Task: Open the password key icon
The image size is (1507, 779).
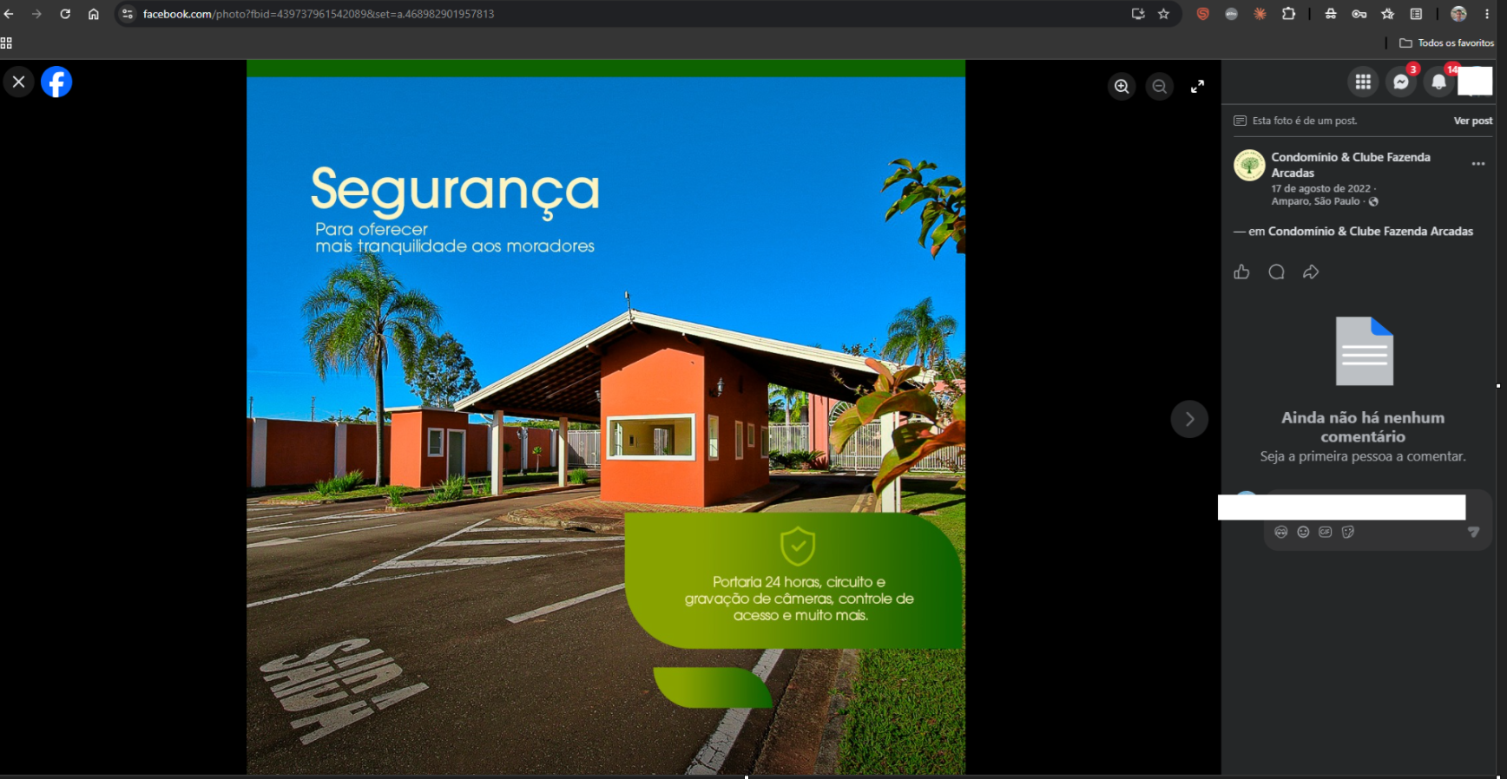Action: [x=1359, y=14]
